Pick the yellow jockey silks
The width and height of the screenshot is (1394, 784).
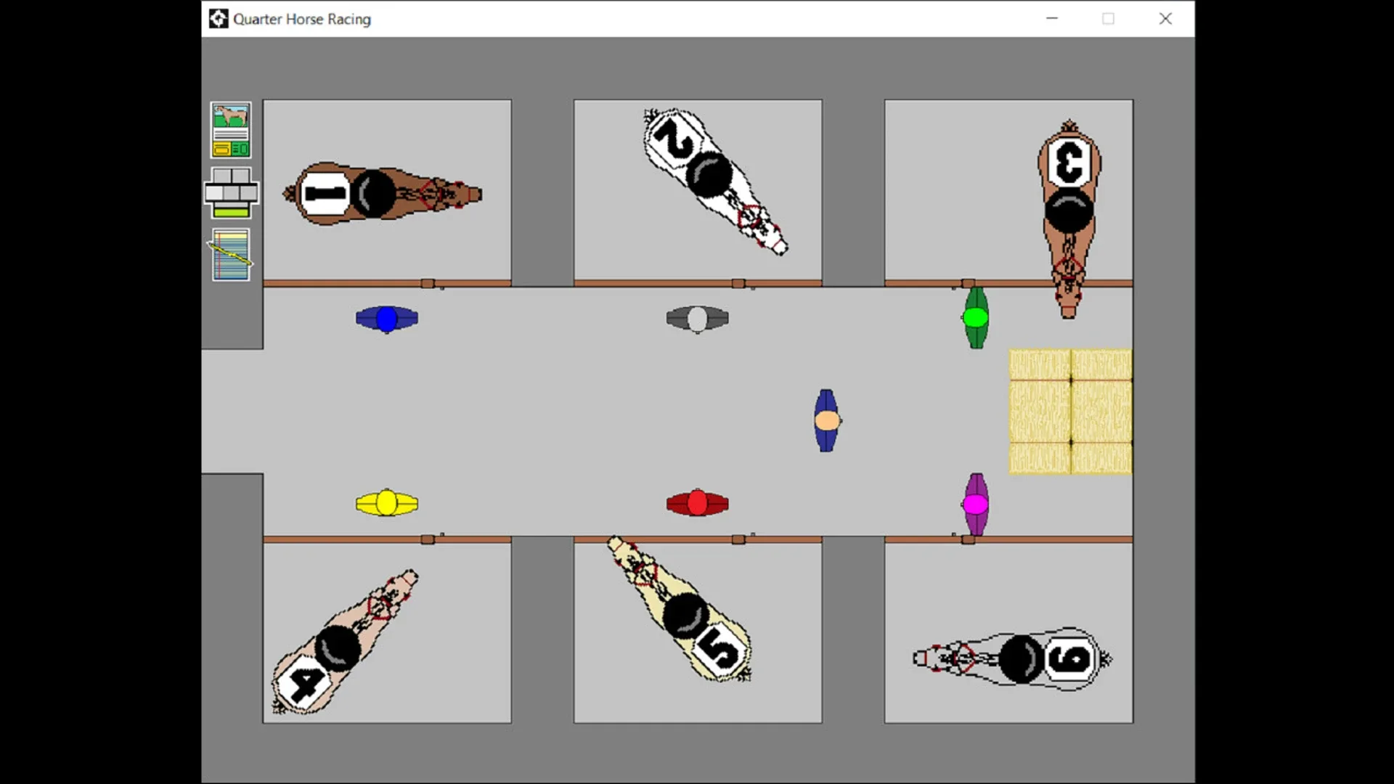386,502
